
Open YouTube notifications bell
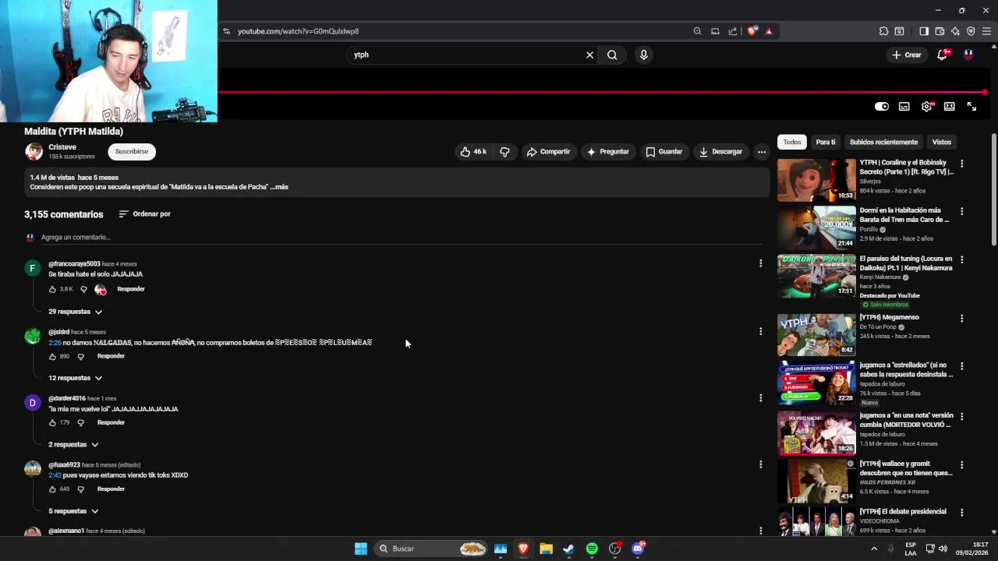[942, 55]
